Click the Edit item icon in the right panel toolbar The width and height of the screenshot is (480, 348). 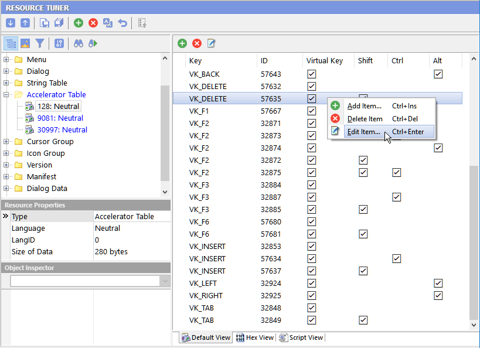click(x=212, y=43)
